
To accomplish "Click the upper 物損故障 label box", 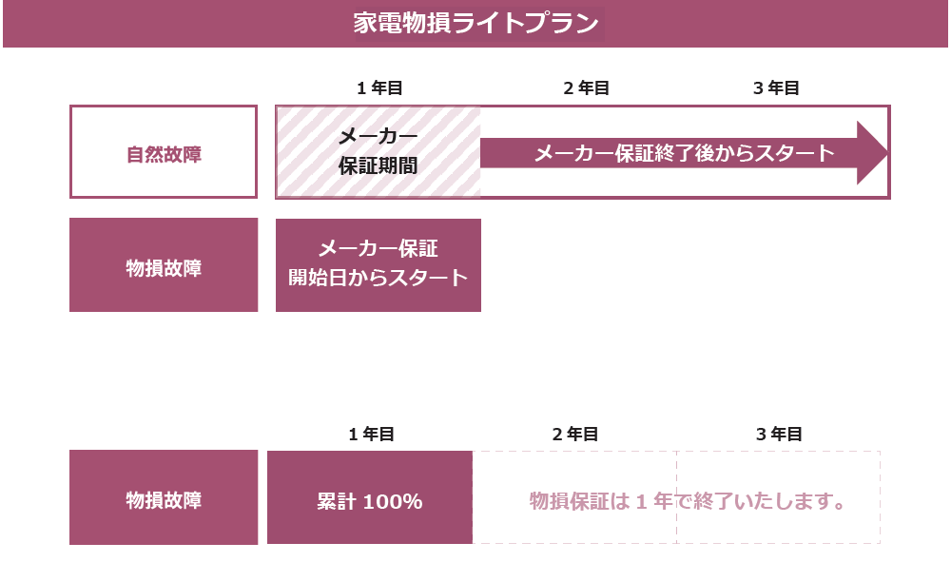I will click(164, 265).
